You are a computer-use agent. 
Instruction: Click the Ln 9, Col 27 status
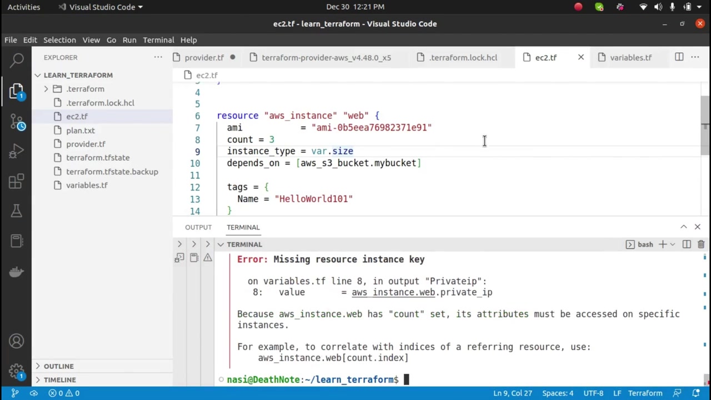pyautogui.click(x=512, y=393)
